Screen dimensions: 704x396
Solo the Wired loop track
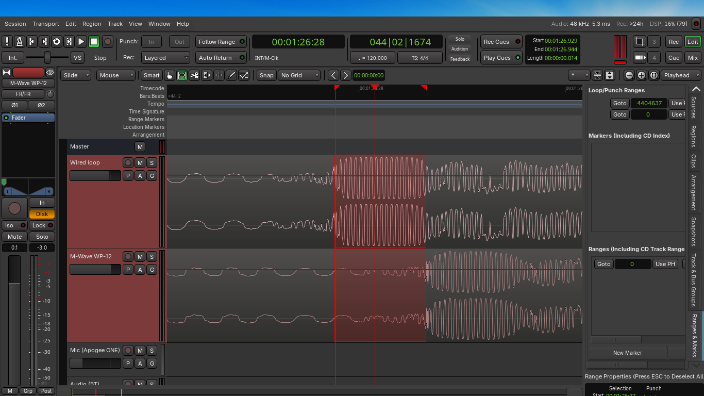[x=152, y=162]
